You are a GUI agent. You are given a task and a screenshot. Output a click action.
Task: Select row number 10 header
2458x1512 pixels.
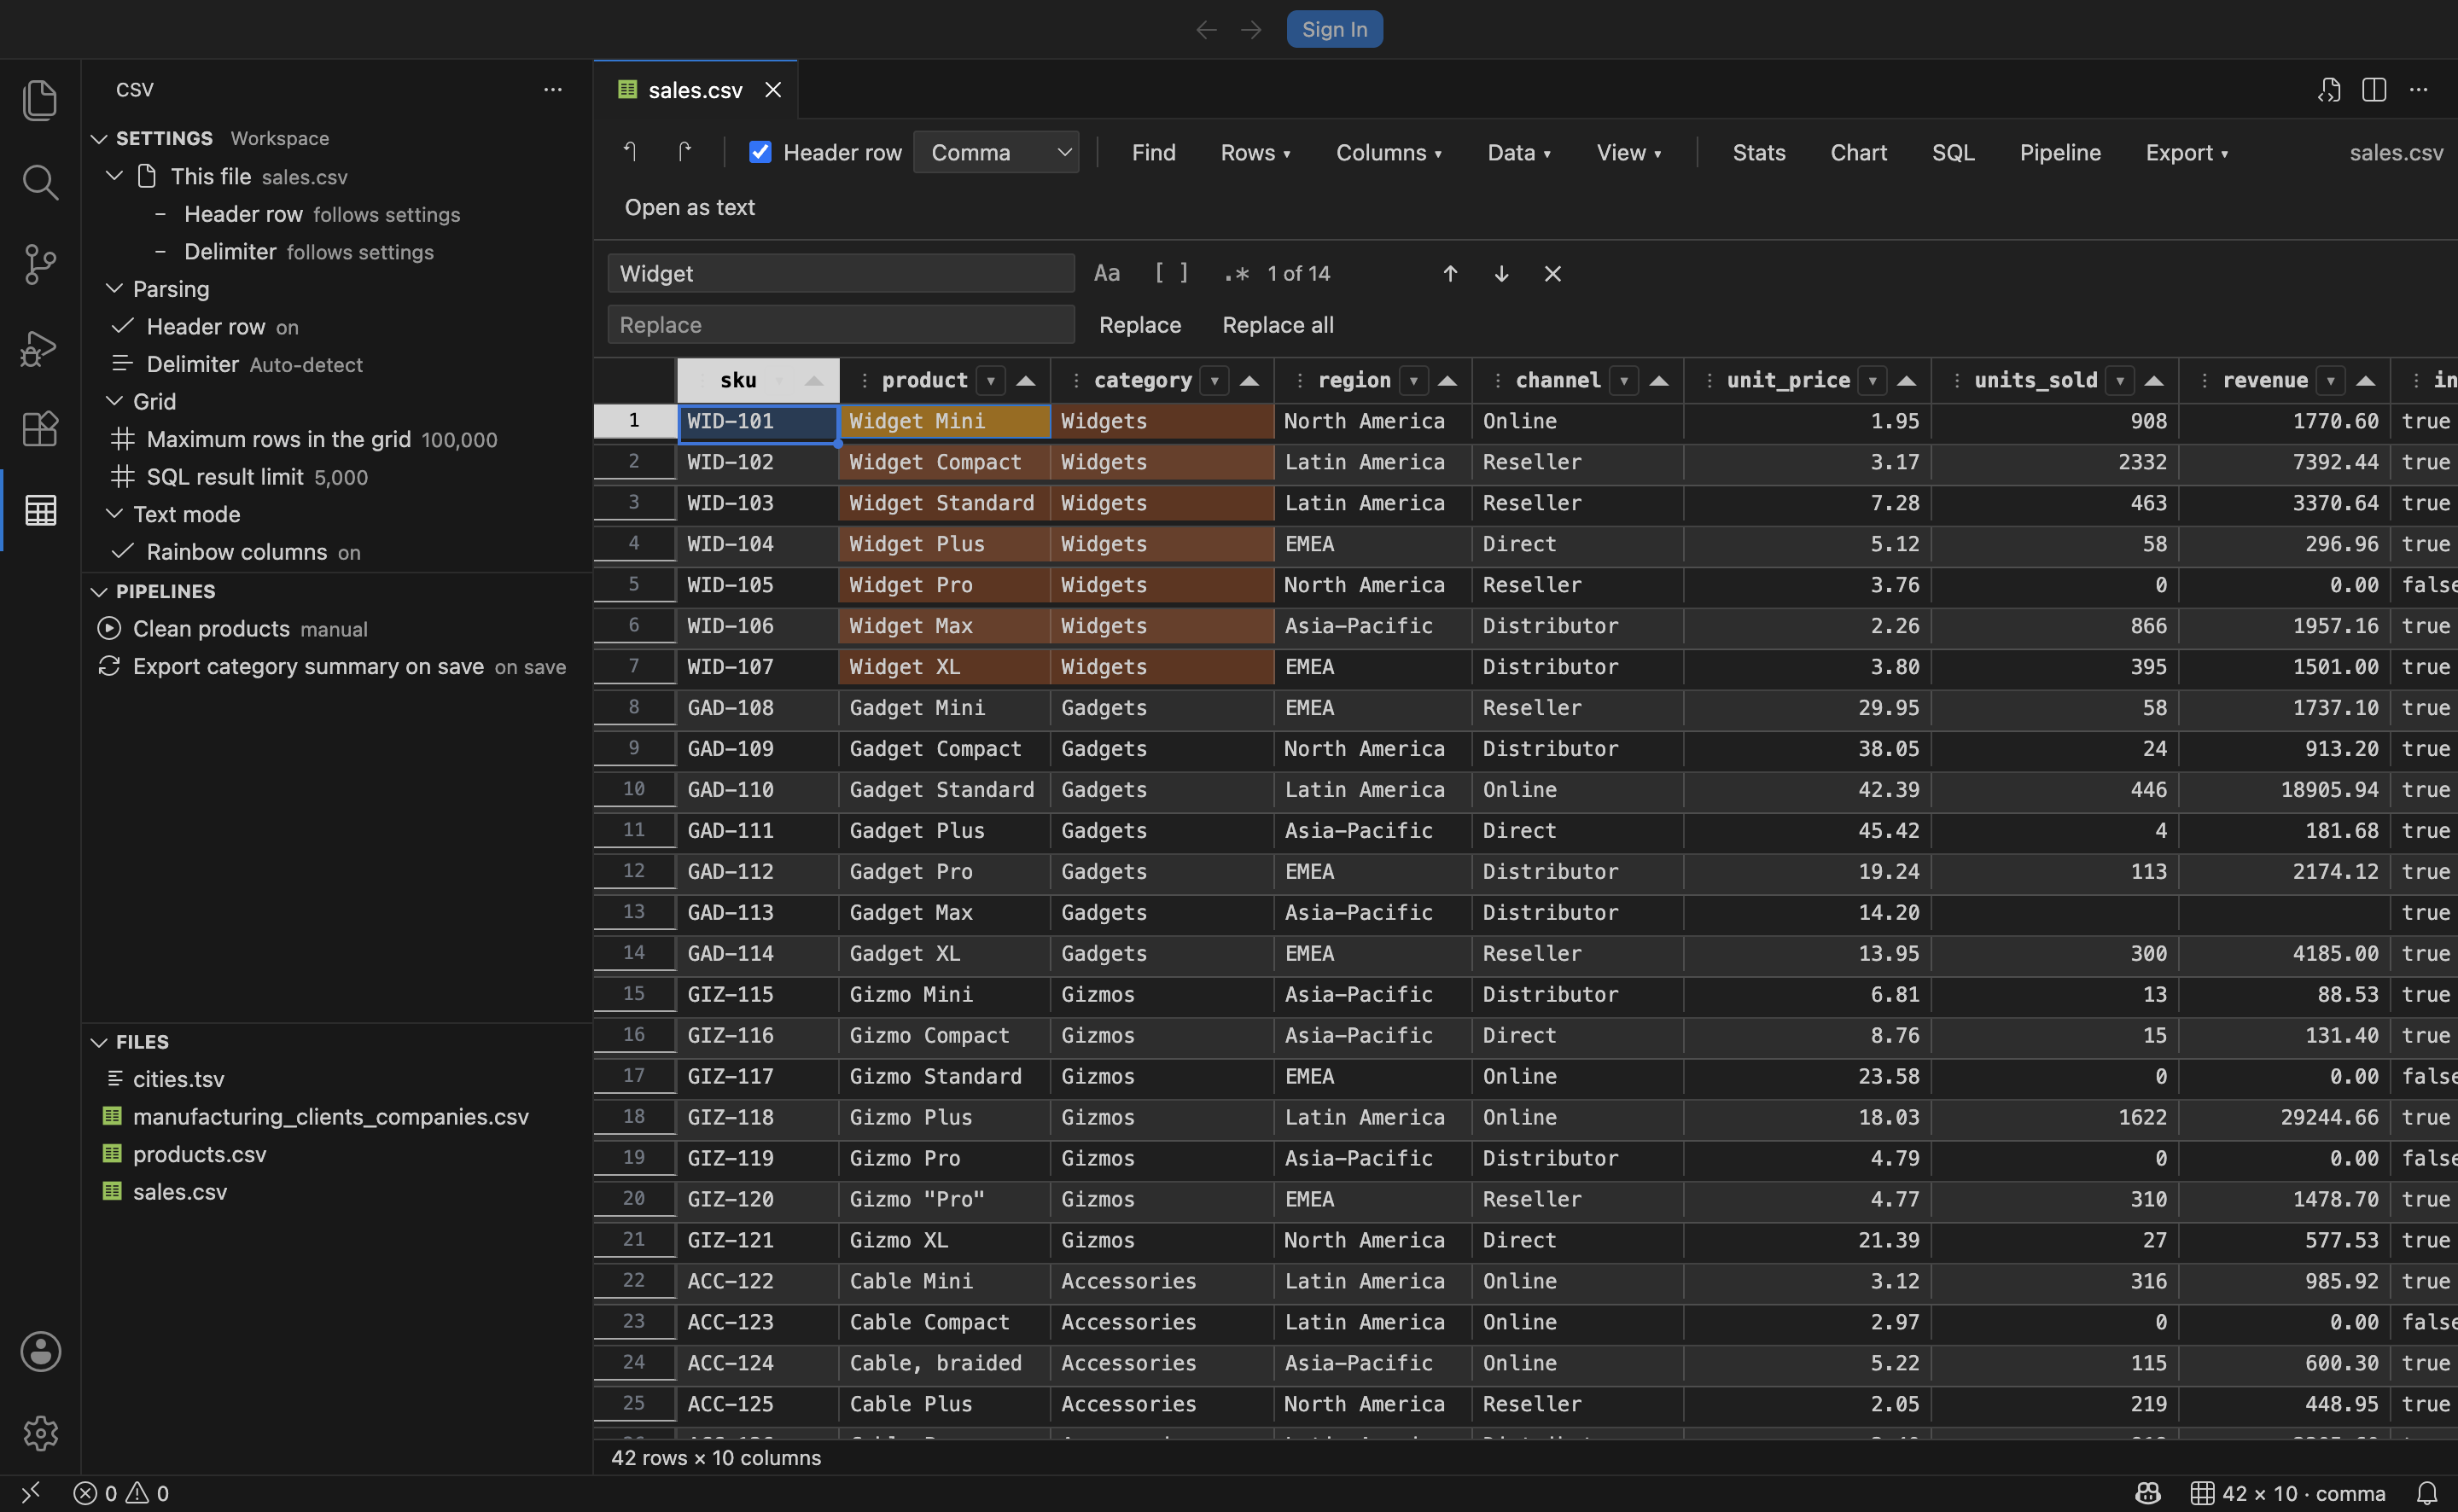click(634, 789)
